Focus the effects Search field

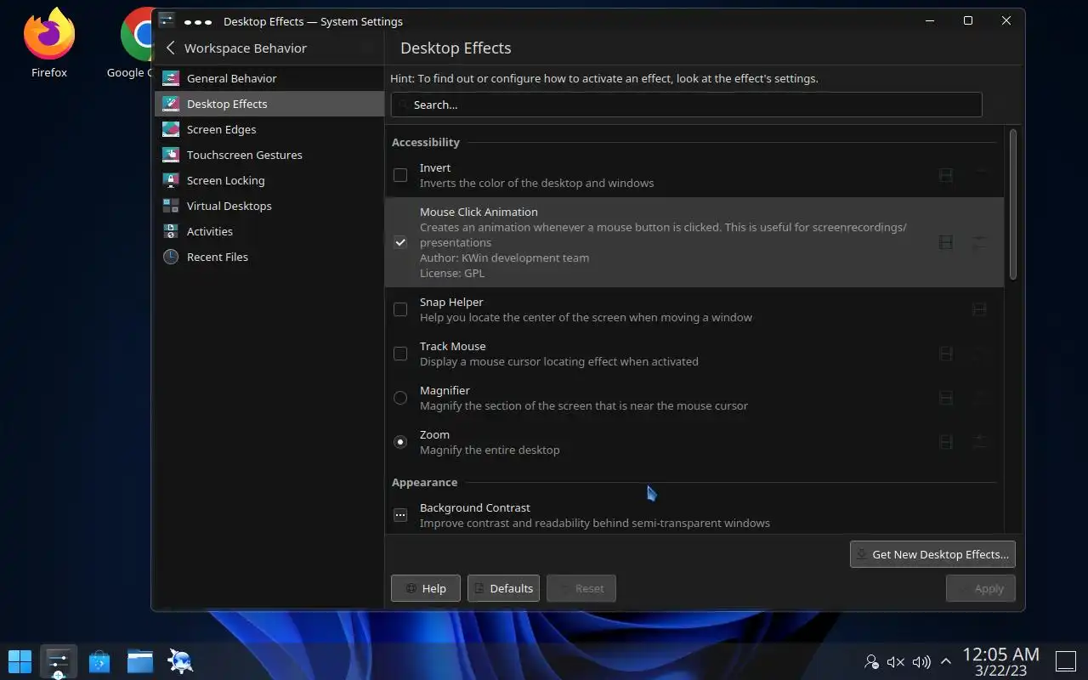686,105
